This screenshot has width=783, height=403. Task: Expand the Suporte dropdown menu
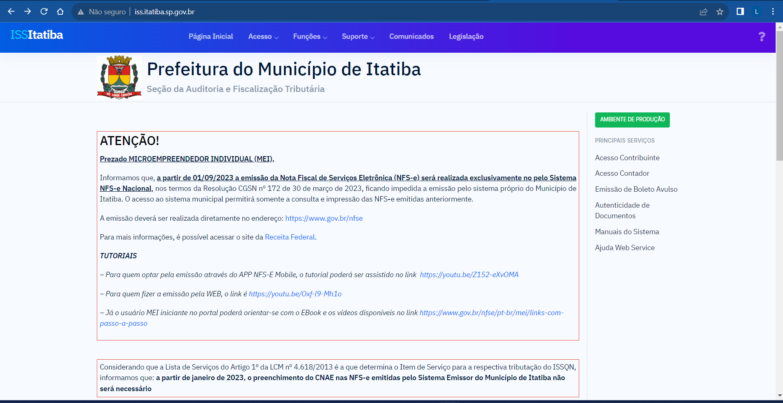point(358,36)
